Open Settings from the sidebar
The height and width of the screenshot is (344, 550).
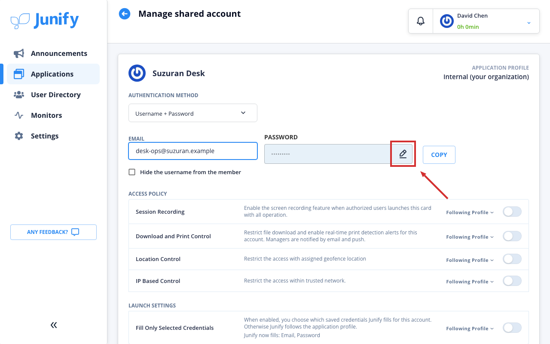53,136
